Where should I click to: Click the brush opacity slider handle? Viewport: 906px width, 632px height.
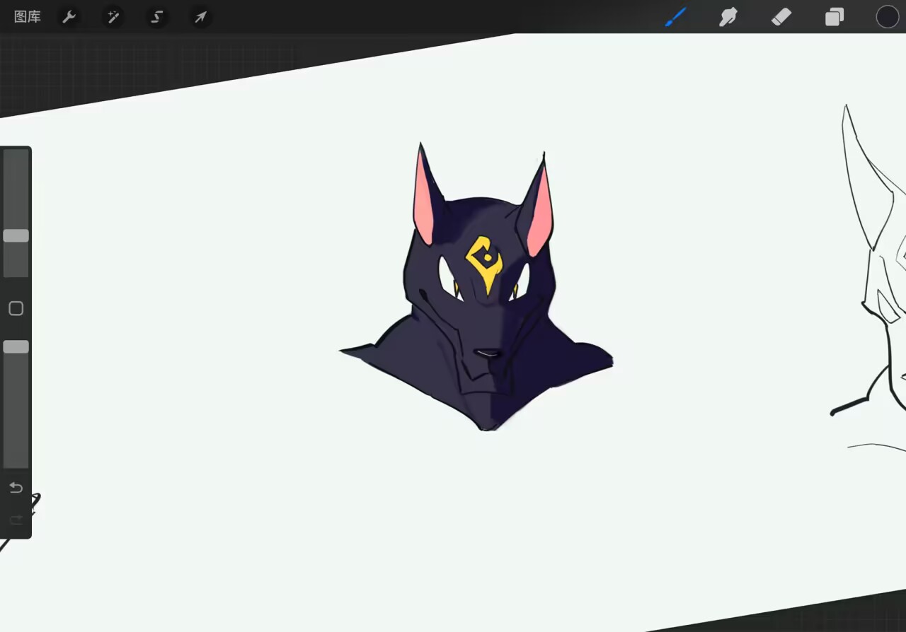pos(16,346)
